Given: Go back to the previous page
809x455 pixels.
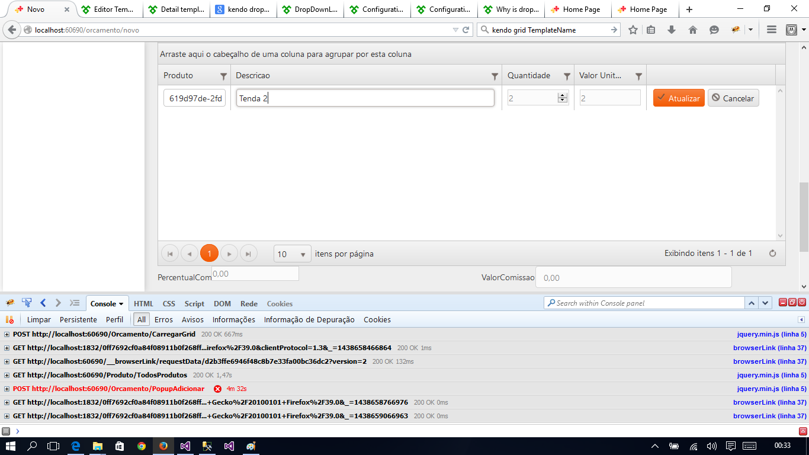Looking at the screenshot, I should point(12,30).
